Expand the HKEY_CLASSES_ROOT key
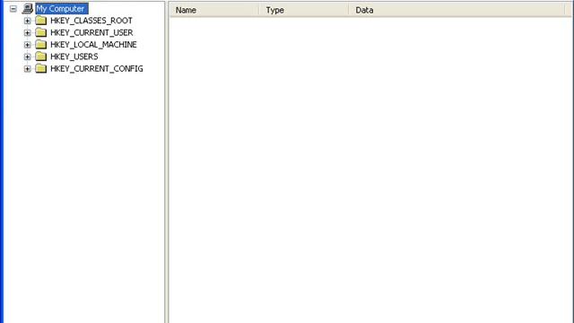The width and height of the screenshot is (574, 323). (28, 21)
